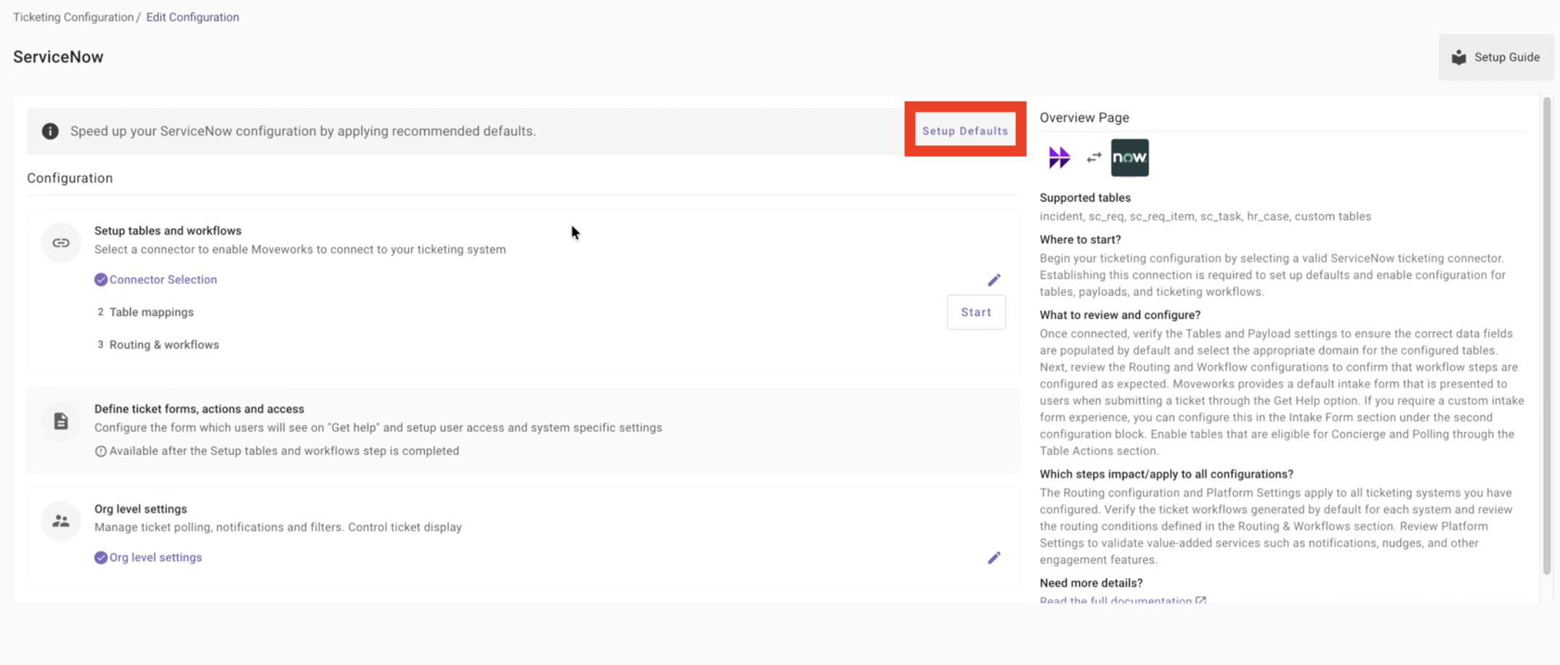Screen dimensions: 1560x665
Task: Open the Setup Guide
Action: (1496, 57)
